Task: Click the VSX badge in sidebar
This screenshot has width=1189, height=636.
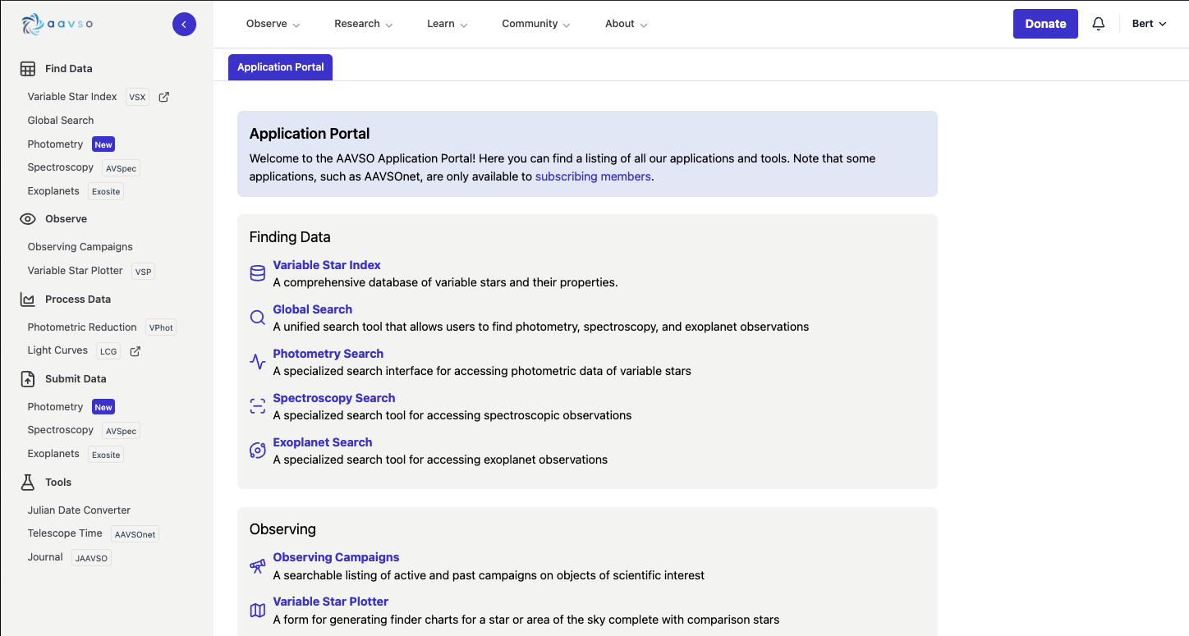Action: pyautogui.click(x=137, y=97)
